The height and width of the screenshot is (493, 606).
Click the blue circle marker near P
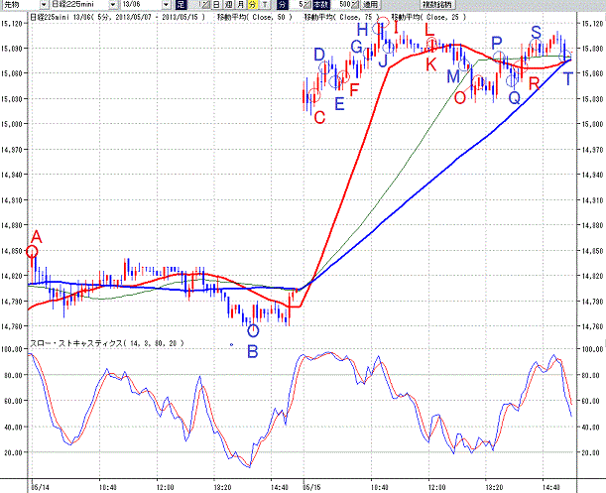click(499, 57)
